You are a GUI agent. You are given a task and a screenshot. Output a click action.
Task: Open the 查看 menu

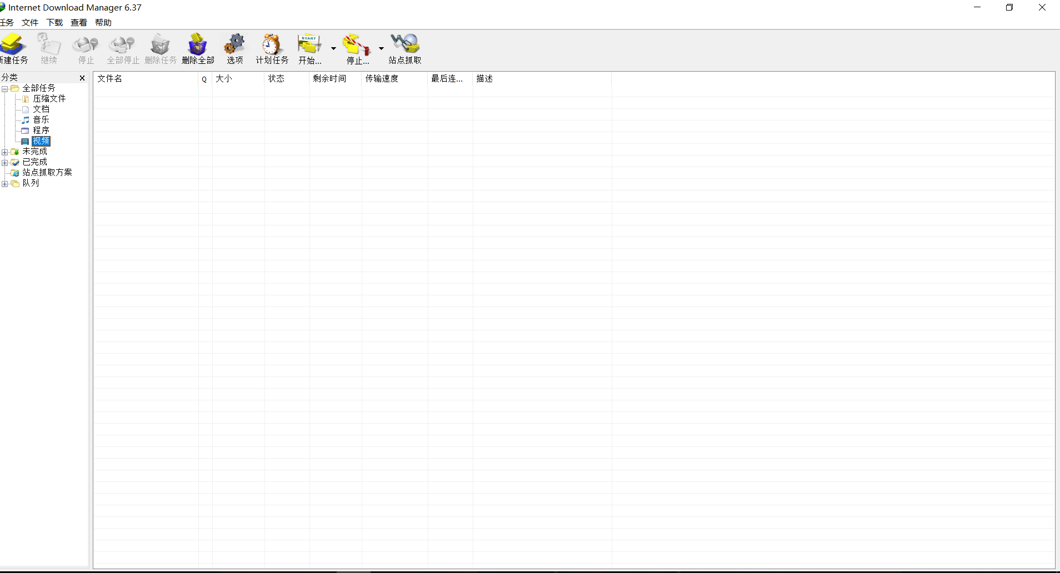point(79,22)
